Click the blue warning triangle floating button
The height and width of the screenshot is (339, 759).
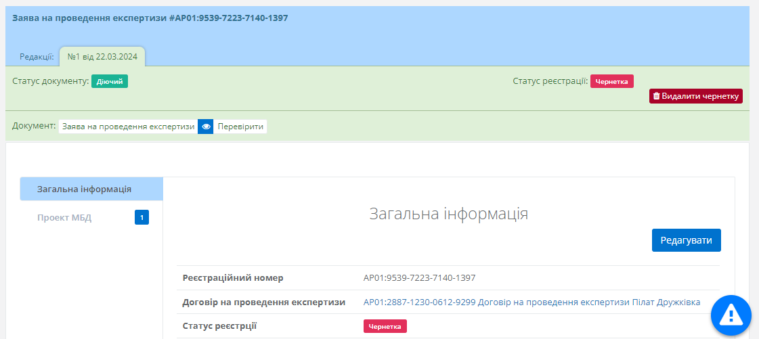click(x=731, y=315)
